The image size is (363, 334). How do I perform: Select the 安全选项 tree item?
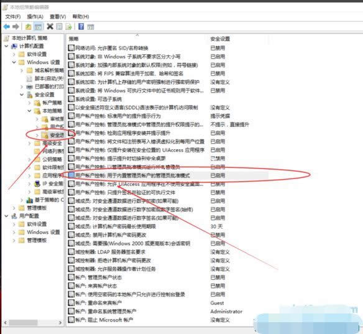[57, 135]
